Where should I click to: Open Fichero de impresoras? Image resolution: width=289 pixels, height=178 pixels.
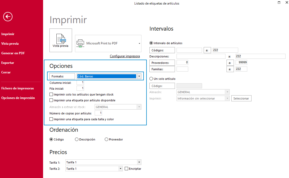18,88
